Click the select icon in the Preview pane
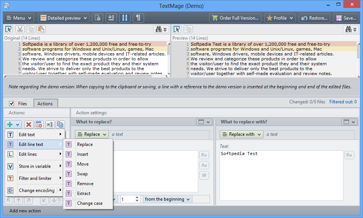Screen dimensions: 363x218 tap(177, 29)
